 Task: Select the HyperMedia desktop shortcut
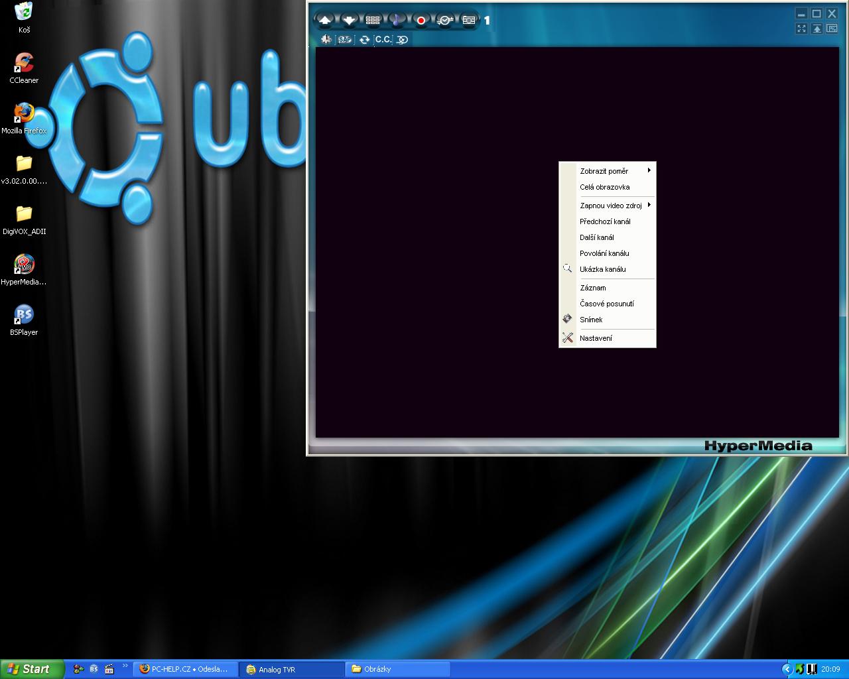[24, 270]
